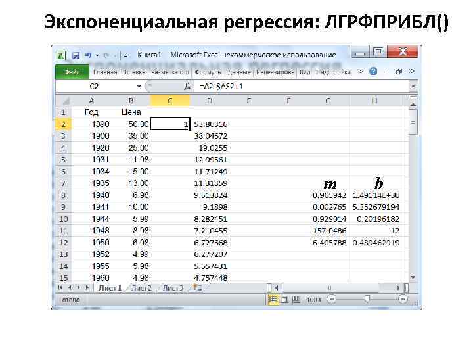Switch to the Главная ribbon tab
This screenshot has width=473, height=355.
pos(105,72)
